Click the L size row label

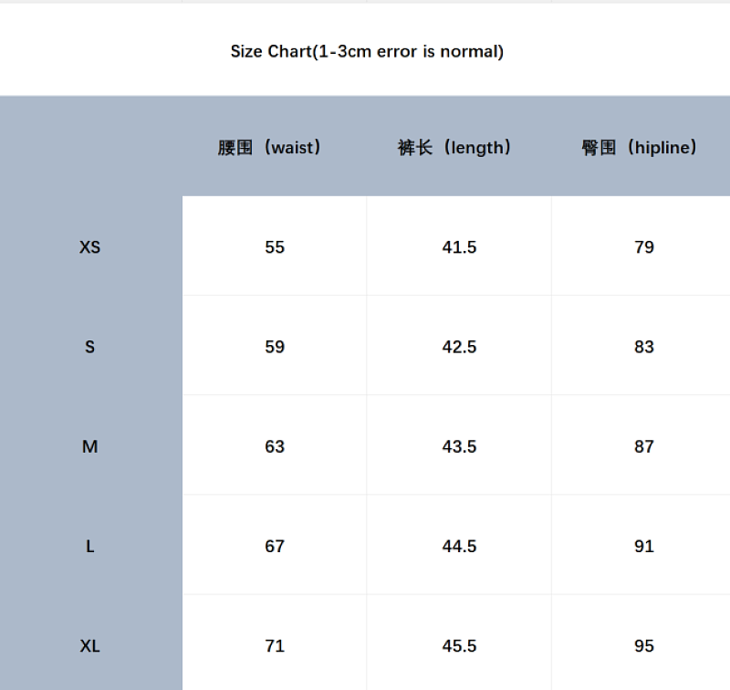click(89, 546)
